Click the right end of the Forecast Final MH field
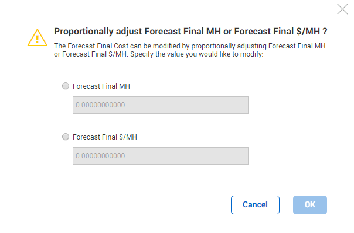 click(x=245, y=105)
